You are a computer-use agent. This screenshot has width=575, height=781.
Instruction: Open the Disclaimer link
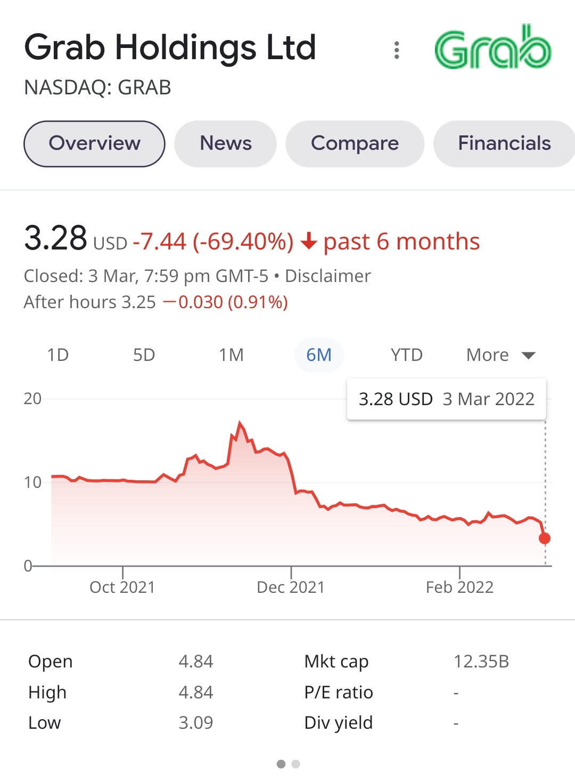tap(327, 276)
